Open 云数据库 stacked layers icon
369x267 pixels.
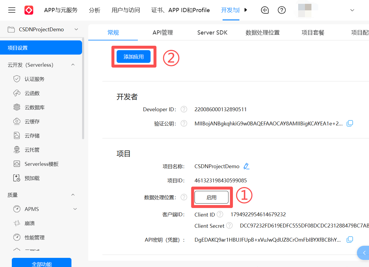pos(17,107)
